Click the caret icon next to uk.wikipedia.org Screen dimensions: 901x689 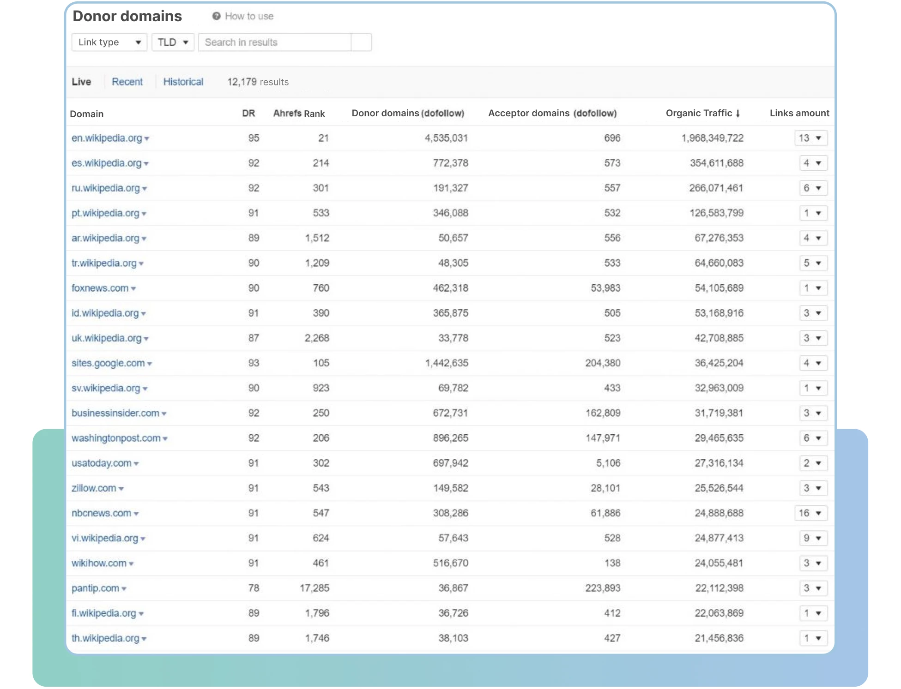[x=146, y=338]
